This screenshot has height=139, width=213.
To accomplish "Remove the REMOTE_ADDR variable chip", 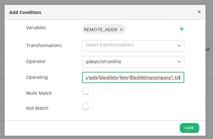I will pos(121,30).
